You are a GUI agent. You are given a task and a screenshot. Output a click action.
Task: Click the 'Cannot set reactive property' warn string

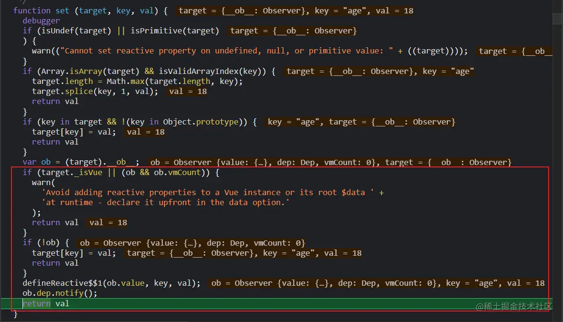[x=226, y=51]
